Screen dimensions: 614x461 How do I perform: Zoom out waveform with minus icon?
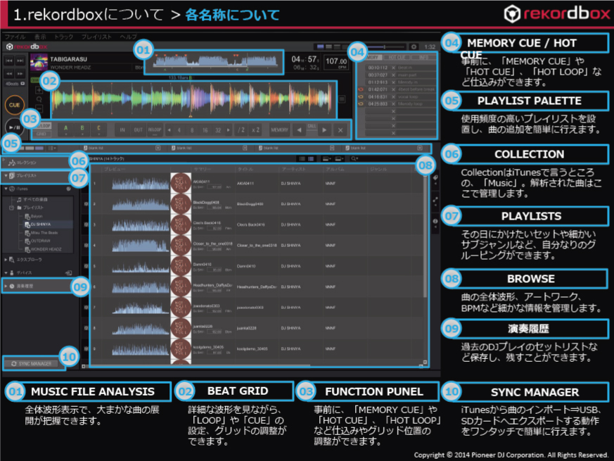pyautogui.click(x=39, y=109)
